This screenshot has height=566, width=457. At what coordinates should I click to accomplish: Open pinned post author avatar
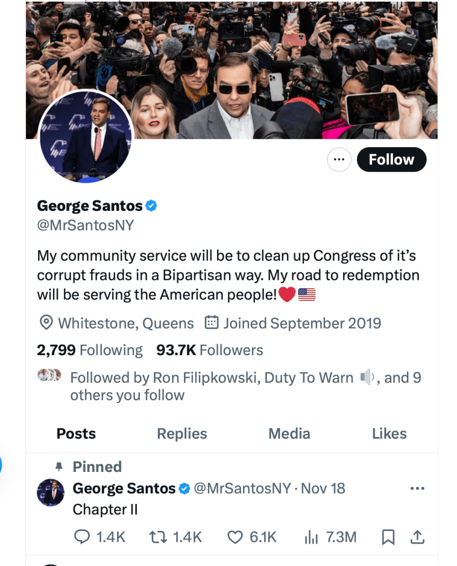click(x=50, y=492)
